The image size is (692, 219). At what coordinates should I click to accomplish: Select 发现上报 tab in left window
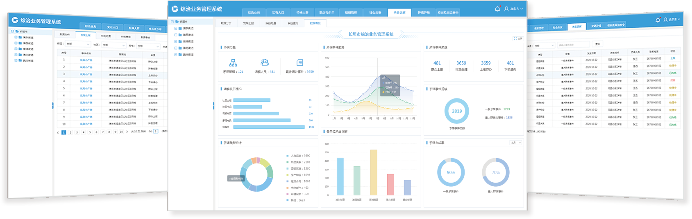point(86,35)
